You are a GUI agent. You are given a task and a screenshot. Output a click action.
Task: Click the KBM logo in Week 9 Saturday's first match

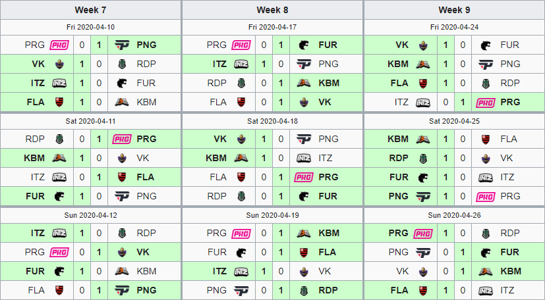tap(423, 139)
